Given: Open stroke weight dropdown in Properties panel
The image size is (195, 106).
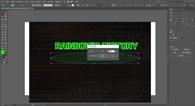Looking at the screenshot, I should click(x=184, y=35).
